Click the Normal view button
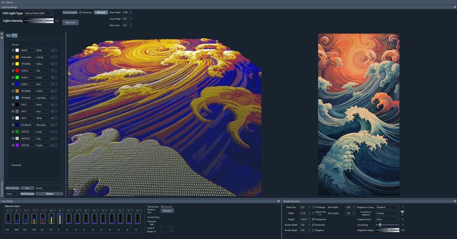 (x=101, y=13)
